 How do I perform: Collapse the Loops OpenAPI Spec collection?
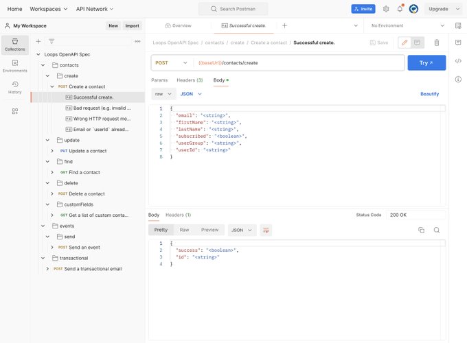click(38, 54)
